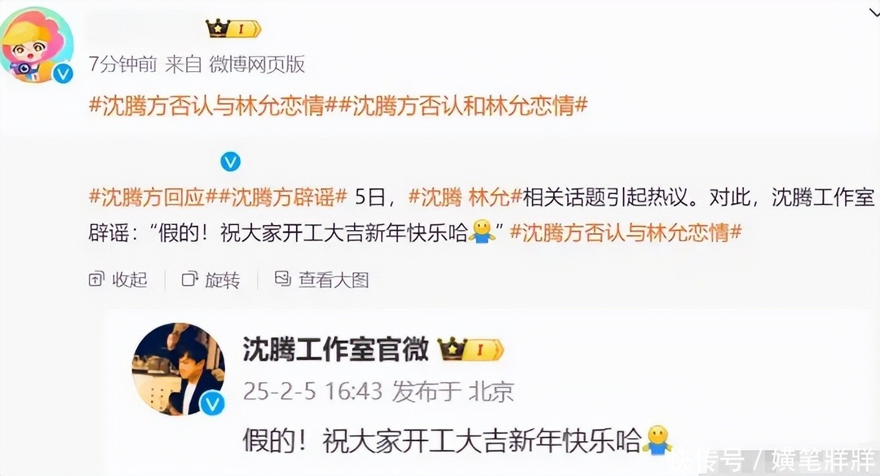Click the crown membership badge at top
This screenshot has width=880, height=476.
click(x=233, y=29)
